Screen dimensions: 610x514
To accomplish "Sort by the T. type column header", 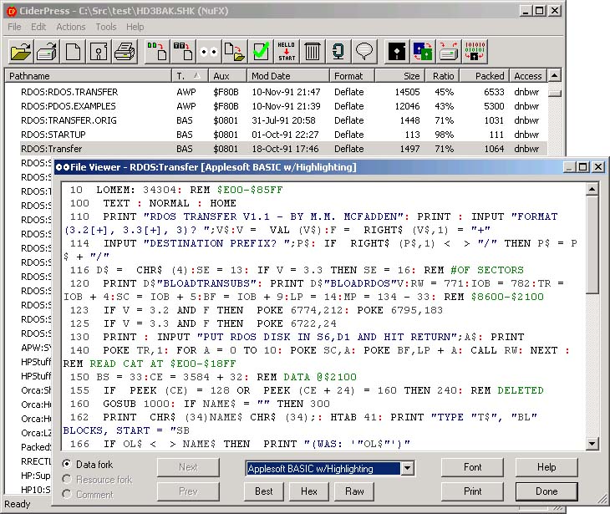I will pos(190,75).
